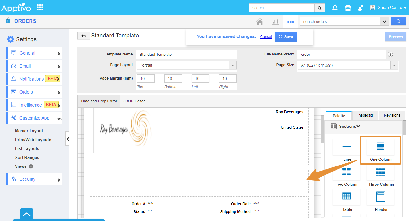This screenshot has height=221, width=409.
Task: Click the Right page margin field
Action: coord(228,79)
